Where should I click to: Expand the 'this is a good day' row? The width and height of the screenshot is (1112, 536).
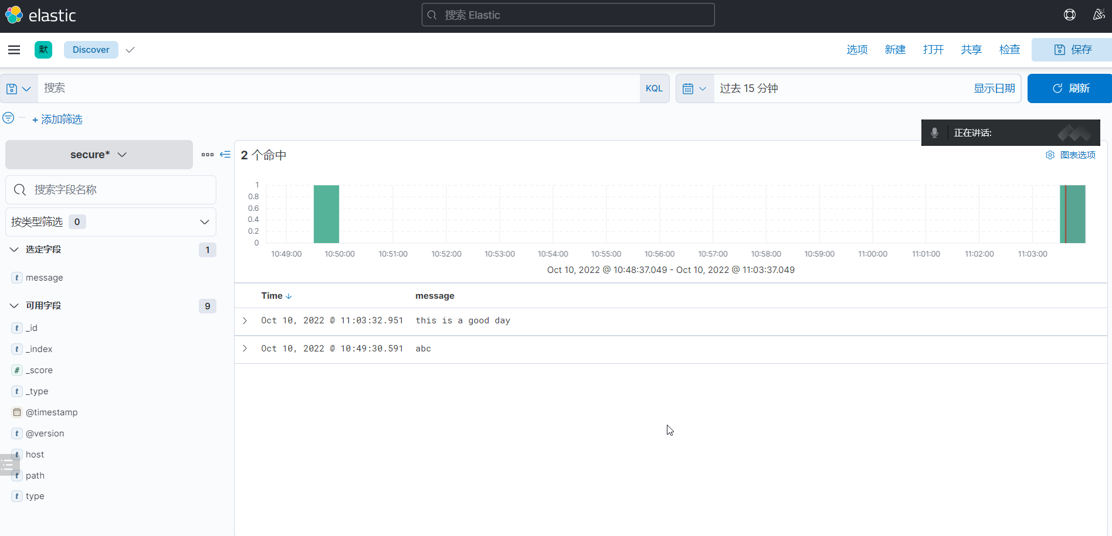(245, 320)
